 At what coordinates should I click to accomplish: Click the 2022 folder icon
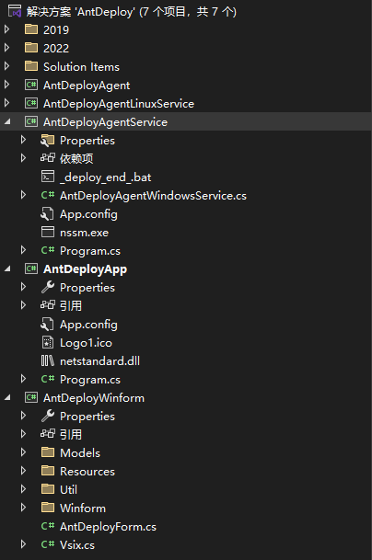[x=31, y=48]
